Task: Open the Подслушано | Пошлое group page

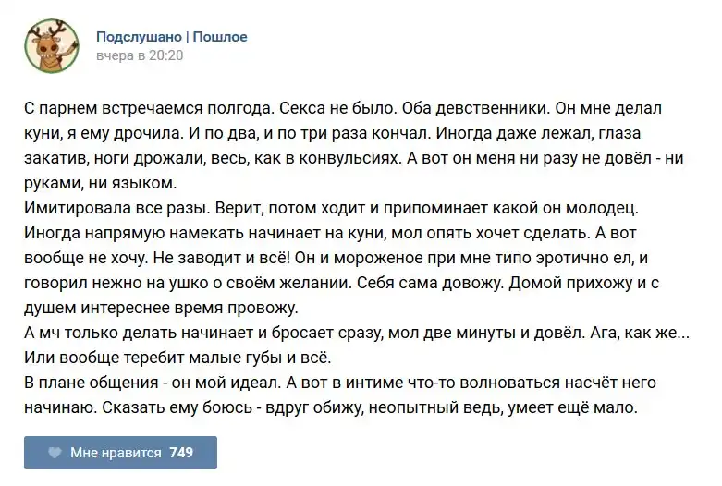Action: coord(172,37)
